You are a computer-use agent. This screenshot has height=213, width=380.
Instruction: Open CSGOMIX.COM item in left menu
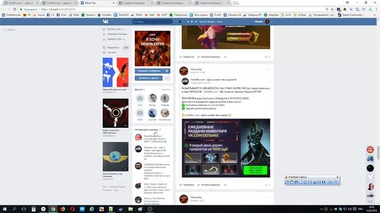coord(115,34)
